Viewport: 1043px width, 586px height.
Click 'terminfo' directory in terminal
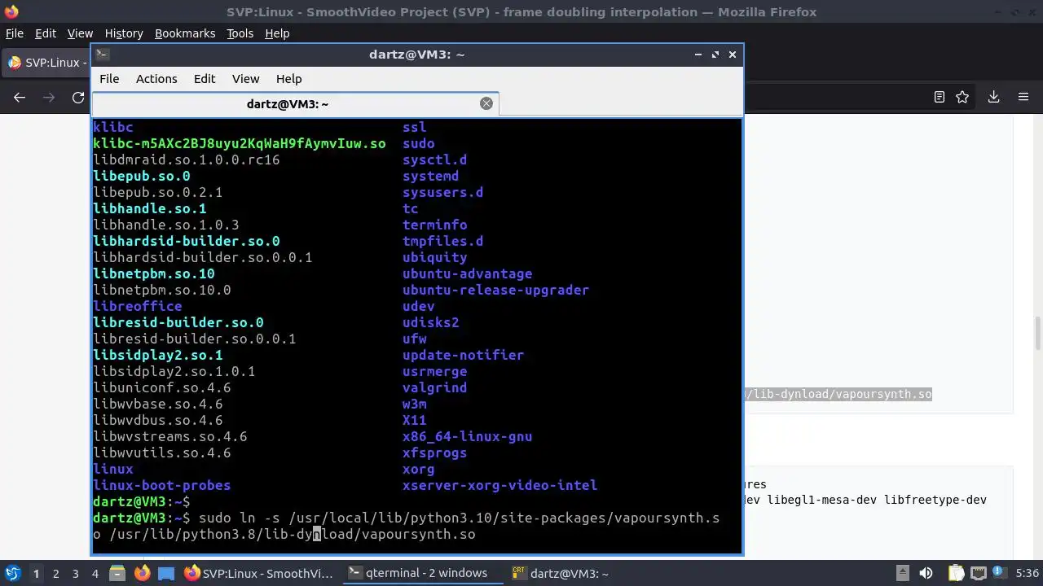click(x=434, y=225)
